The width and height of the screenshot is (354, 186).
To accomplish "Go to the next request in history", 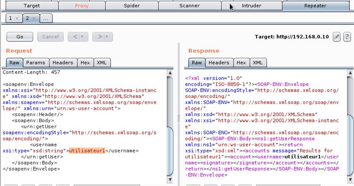I will pos(100,37).
